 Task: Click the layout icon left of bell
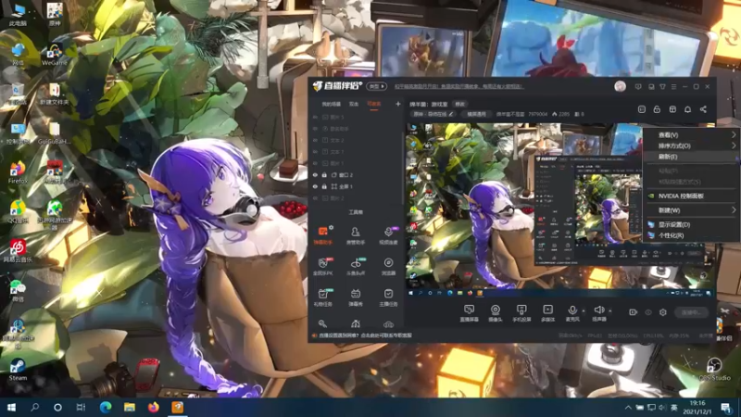click(x=672, y=109)
